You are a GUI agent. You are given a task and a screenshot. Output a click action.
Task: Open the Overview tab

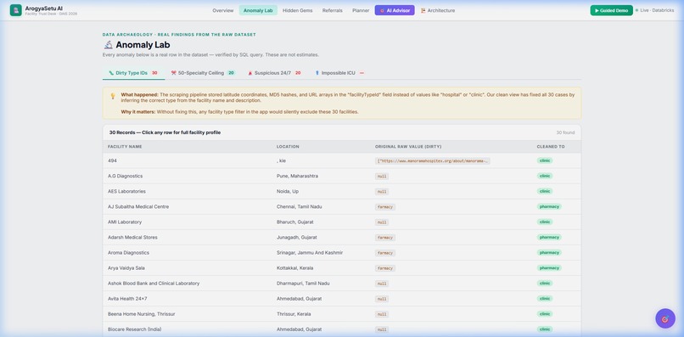pyautogui.click(x=223, y=10)
